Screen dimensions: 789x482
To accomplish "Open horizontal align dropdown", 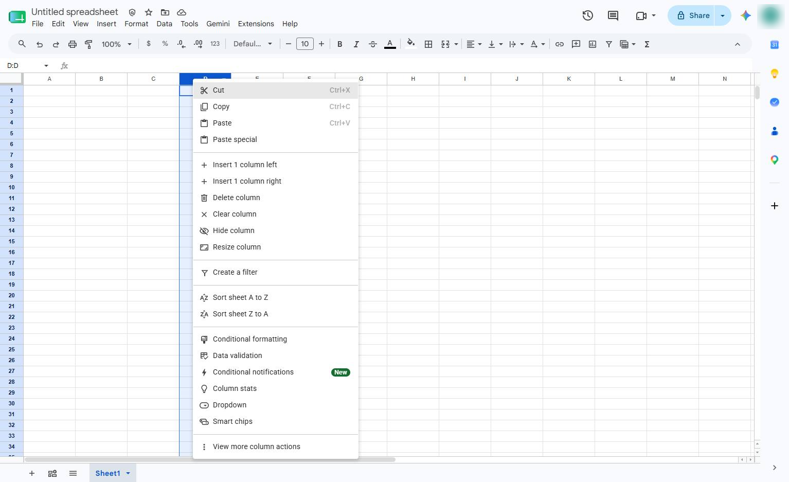I will click(474, 44).
